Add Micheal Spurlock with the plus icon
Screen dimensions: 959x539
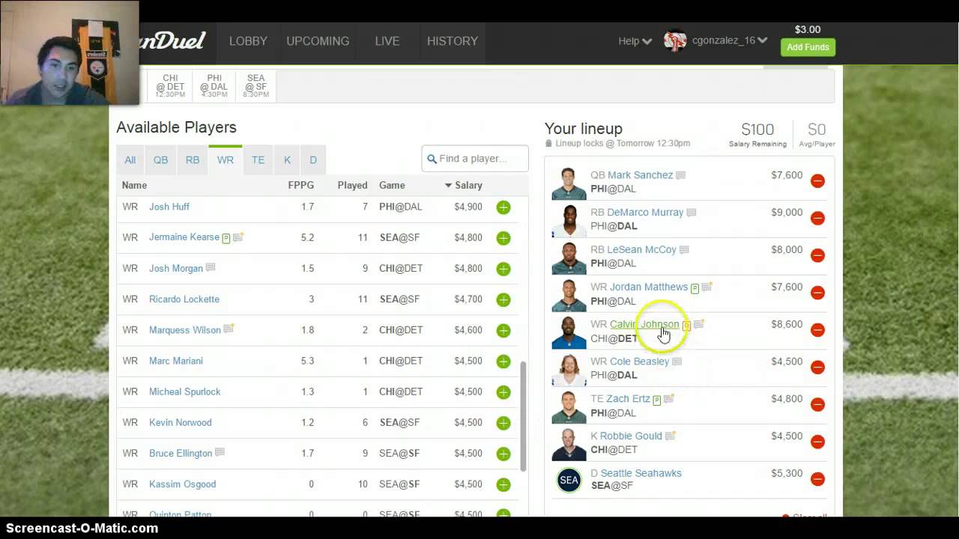tap(503, 392)
